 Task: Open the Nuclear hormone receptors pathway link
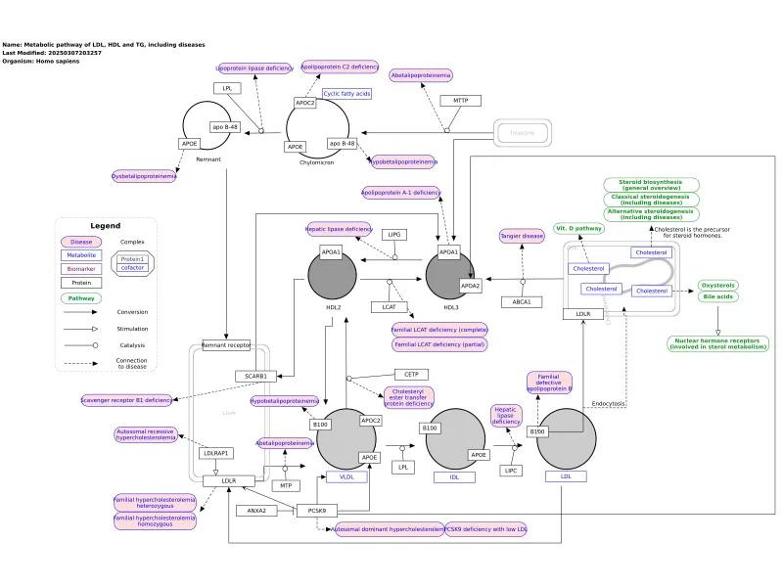coord(719,344)
